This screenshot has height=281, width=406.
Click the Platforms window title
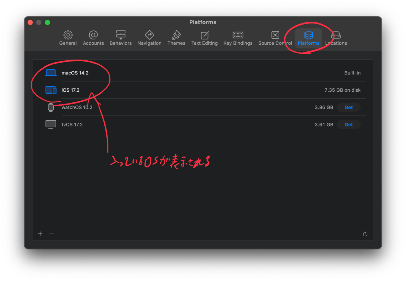[x=203, y=22]
